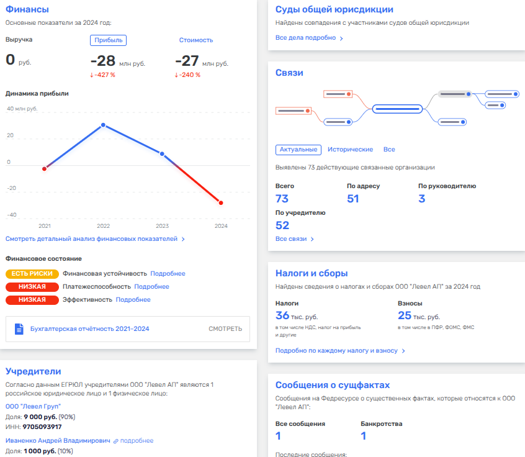Click the ЕСТЬ РИСКИ yellow badge

coord(32,274)
